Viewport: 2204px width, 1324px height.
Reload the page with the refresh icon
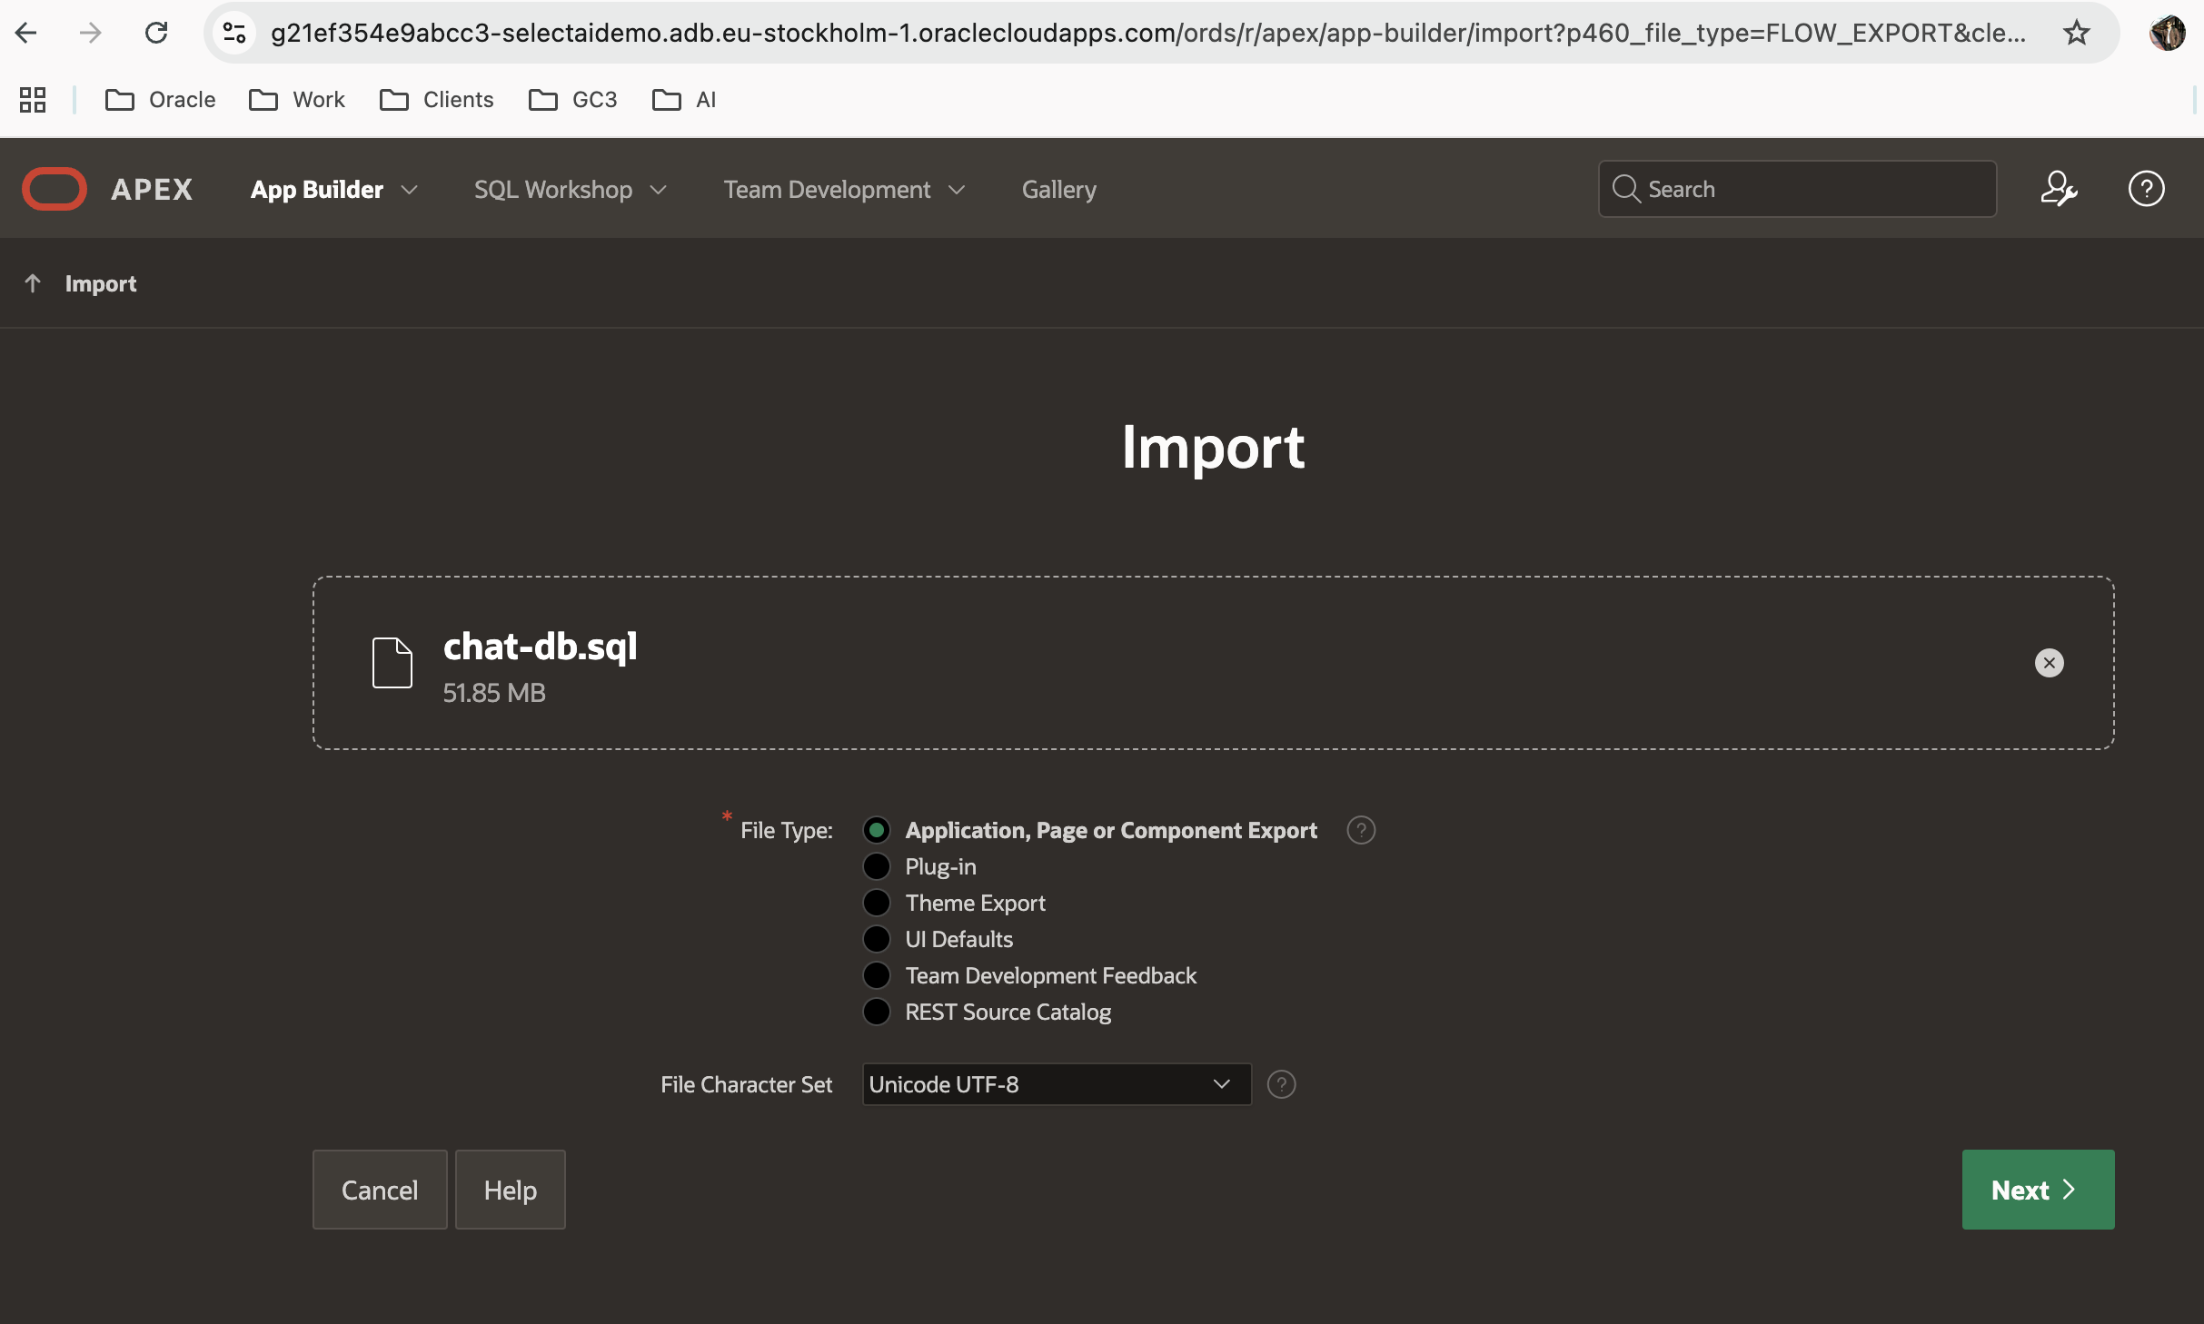tap(156, 33)
